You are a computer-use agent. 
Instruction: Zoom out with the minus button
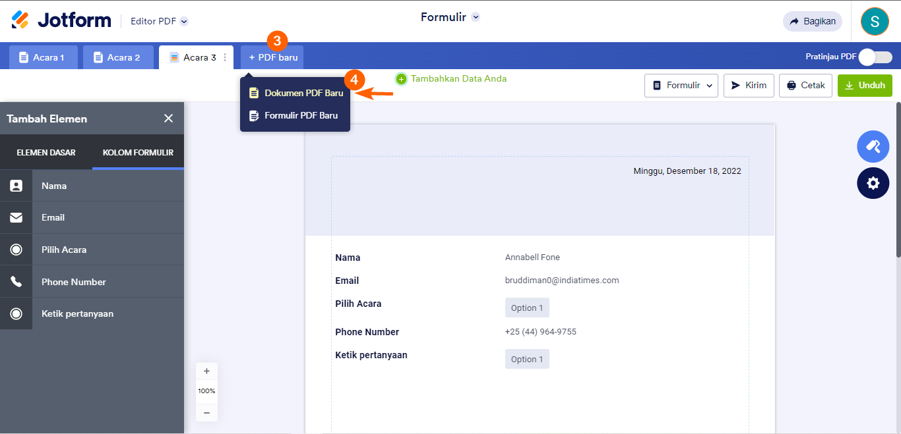(x=206, y=412)
